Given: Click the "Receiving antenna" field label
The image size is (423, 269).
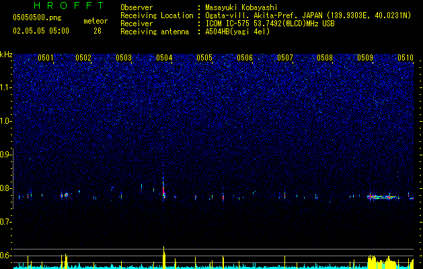Looking at the screenshot, I should point(155,32).
